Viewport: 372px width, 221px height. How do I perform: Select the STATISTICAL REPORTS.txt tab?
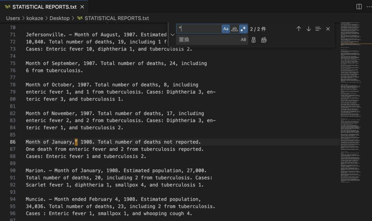(x=44, y=7)
